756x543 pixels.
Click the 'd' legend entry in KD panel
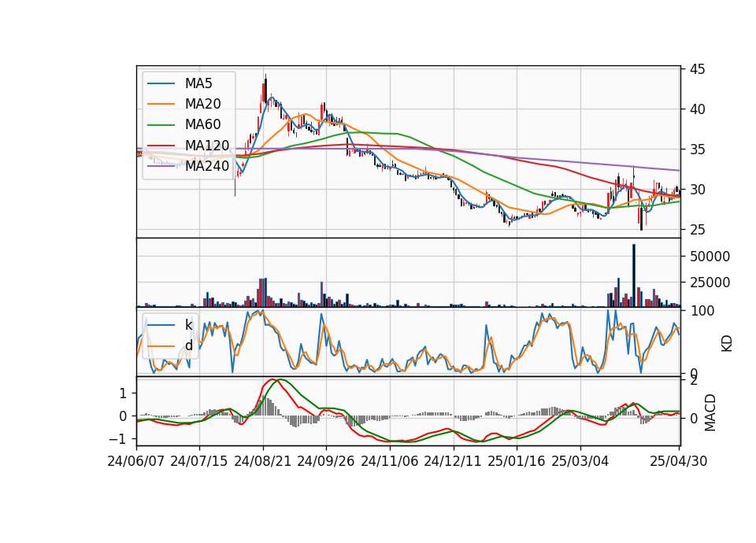click(188, 345)
